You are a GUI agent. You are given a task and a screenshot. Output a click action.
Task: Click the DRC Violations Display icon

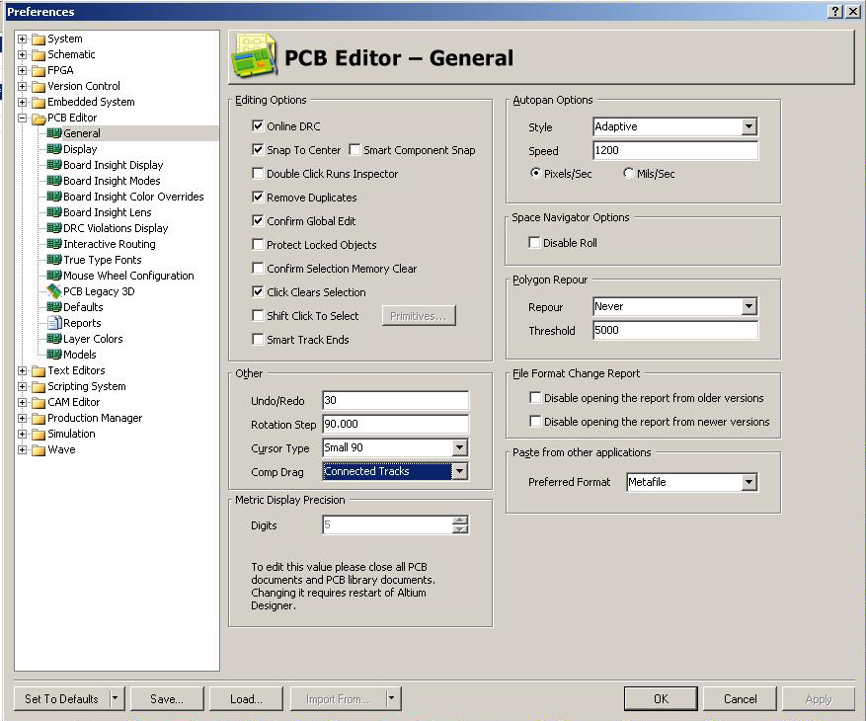pos(54,228)
